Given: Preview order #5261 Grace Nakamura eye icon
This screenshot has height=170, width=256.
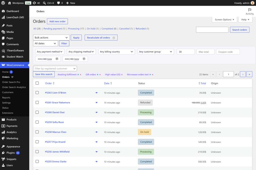Looking at the screenshot, I should (x=96, y=103).
